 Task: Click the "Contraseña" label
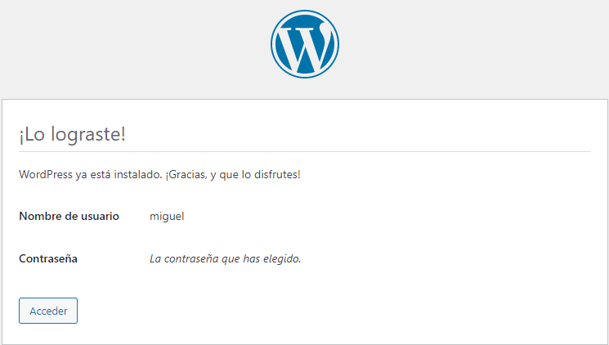47,258
